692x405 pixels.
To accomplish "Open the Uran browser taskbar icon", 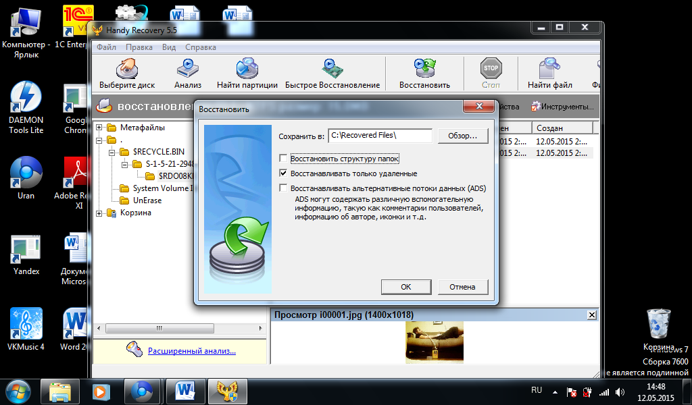I will 142,391.
